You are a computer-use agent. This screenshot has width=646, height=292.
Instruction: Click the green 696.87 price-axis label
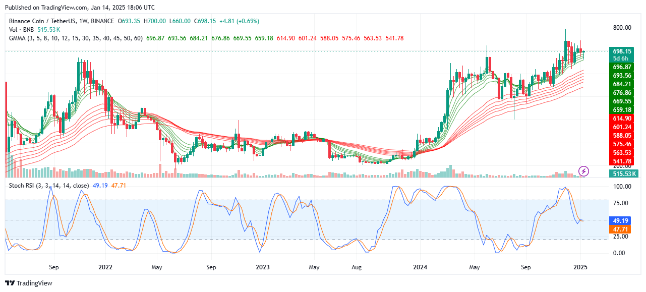(x=622, y=67)
